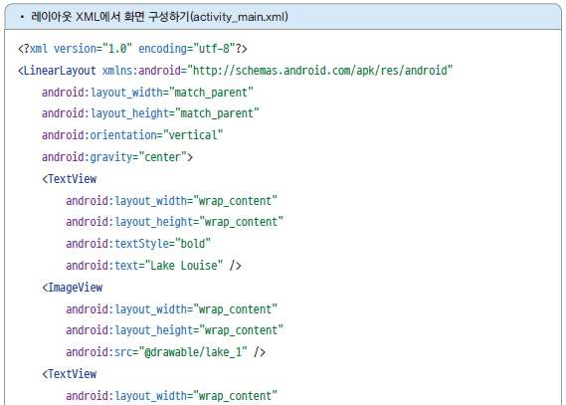Select the android:text="Lake Louise" line

tap(153, 266)
